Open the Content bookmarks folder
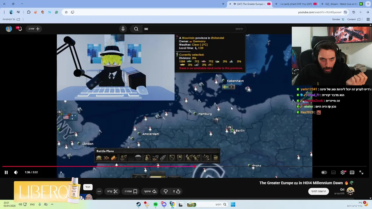 pos(354,19)
